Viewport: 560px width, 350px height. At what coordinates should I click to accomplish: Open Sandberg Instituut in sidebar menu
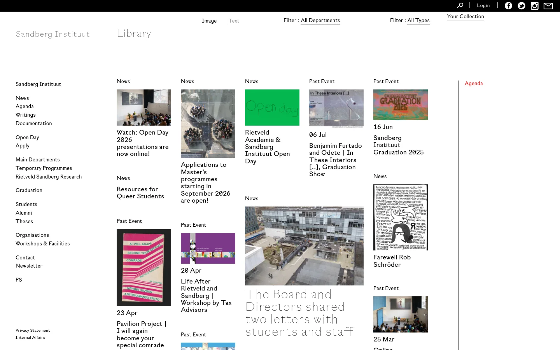38,84
